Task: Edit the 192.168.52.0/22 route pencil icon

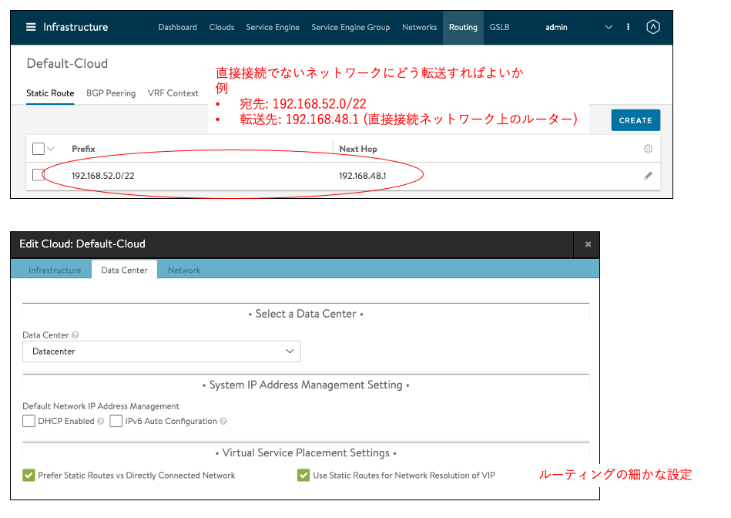Action: [648, 176]
